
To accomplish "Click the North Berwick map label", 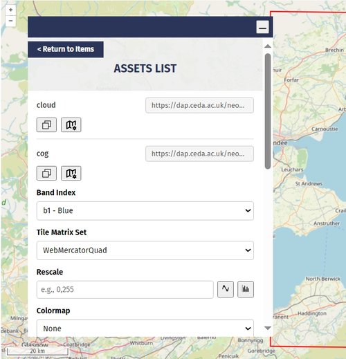I will click(x=323, y=279).
